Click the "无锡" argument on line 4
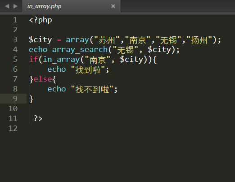 coord(125,50)
